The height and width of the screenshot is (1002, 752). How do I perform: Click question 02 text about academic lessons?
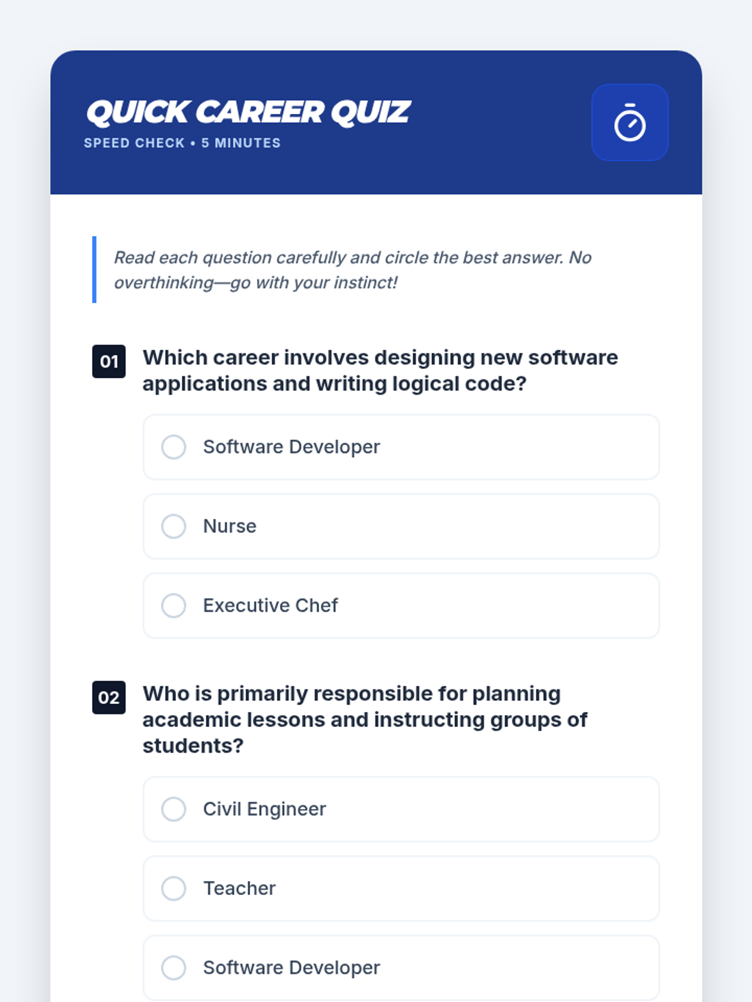[x=365, y=720]
